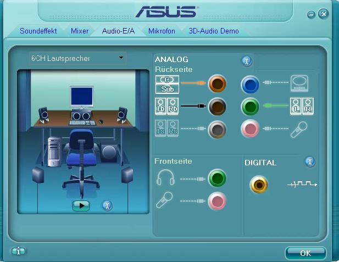
Task: Click the front headphones icon
Action: pyautogui.click(x=165, y=177)
